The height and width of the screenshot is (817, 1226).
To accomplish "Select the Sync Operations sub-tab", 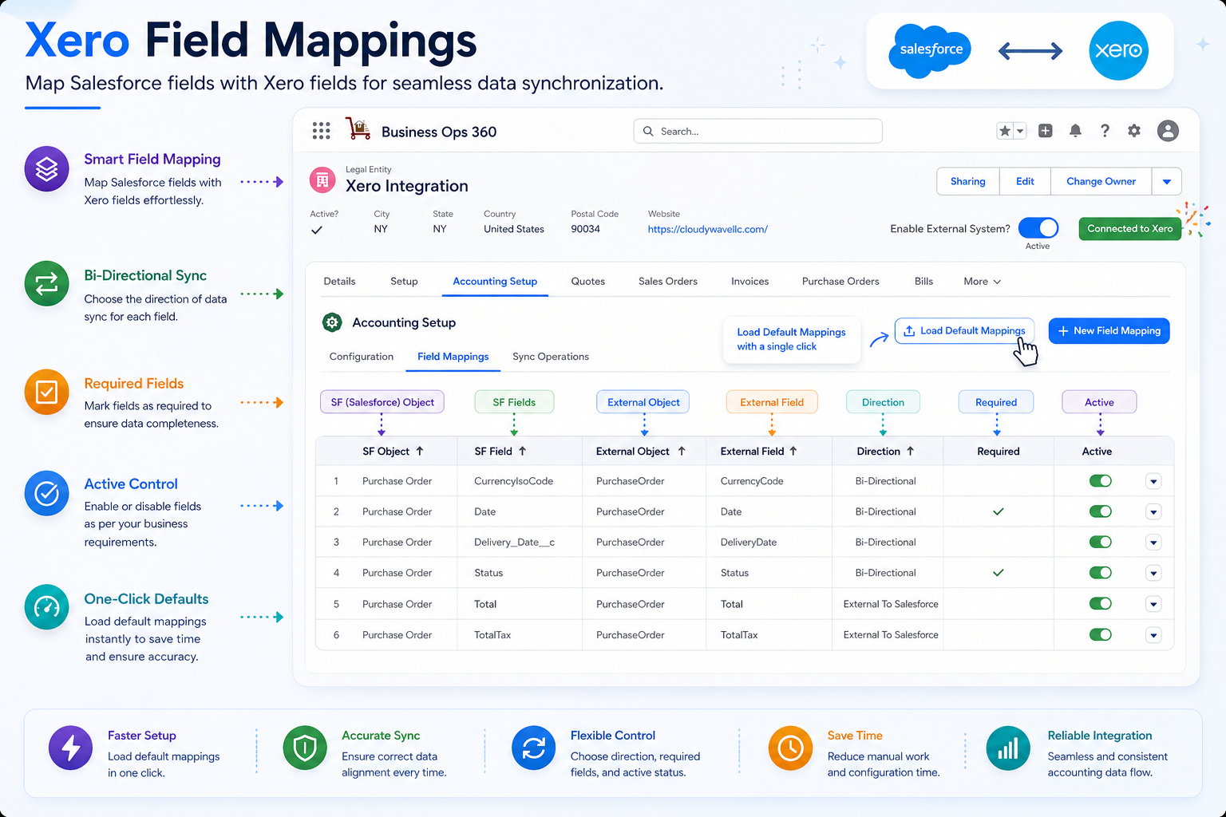I will tap(551, 357).
